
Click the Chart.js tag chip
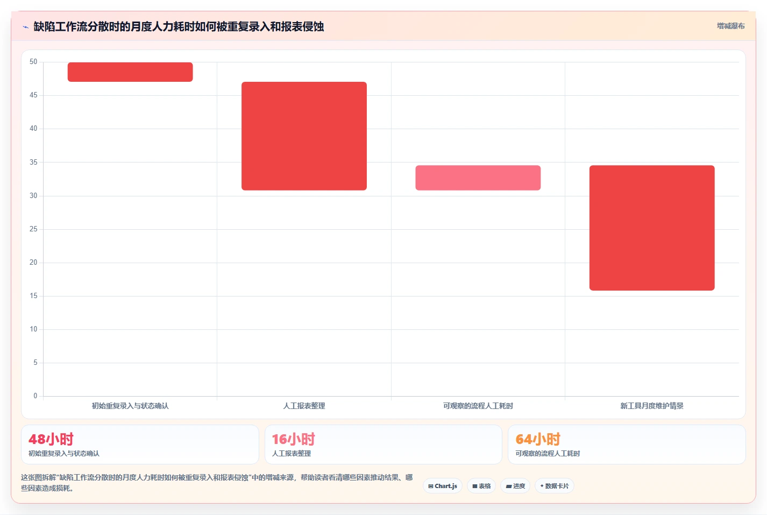(x=443, y=486)
